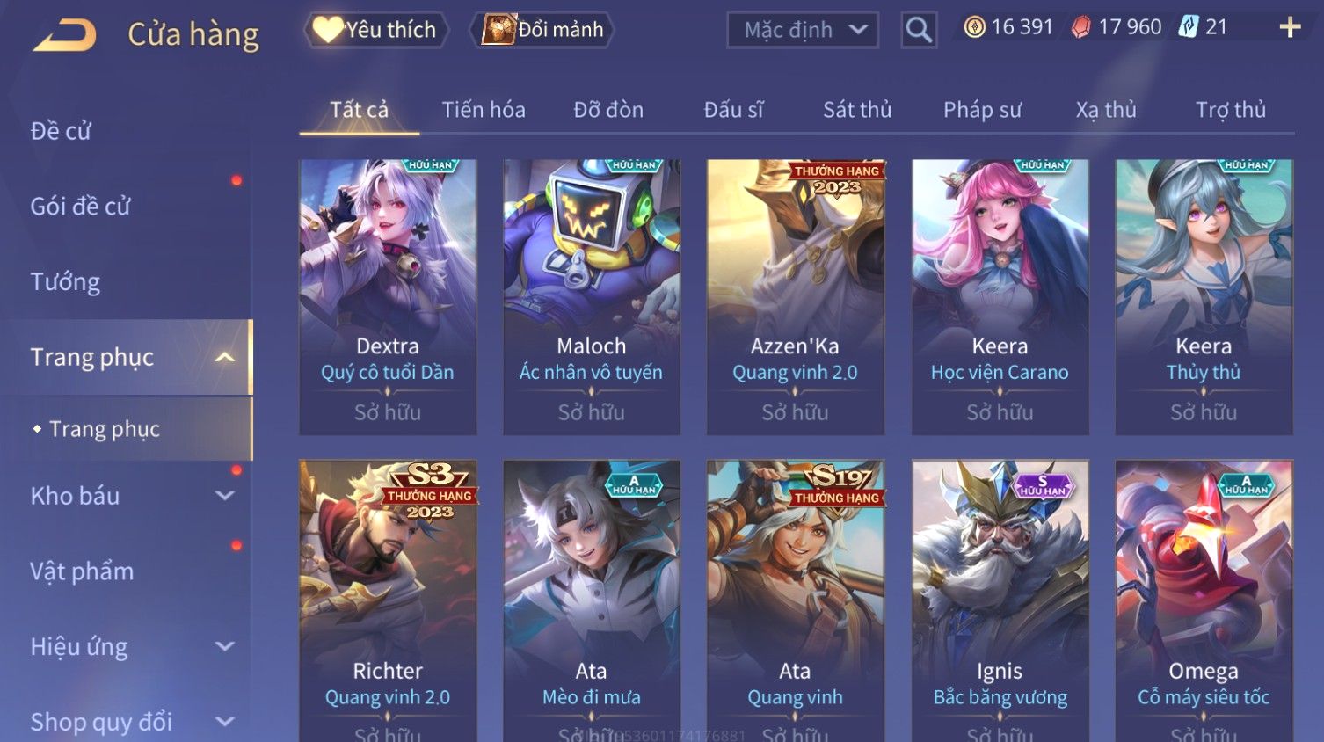The width and height of the screenshot is (1324, 742).
Task: Open Đổi mảnh fragment exchange chest
Action: click(x=542, y=30)
